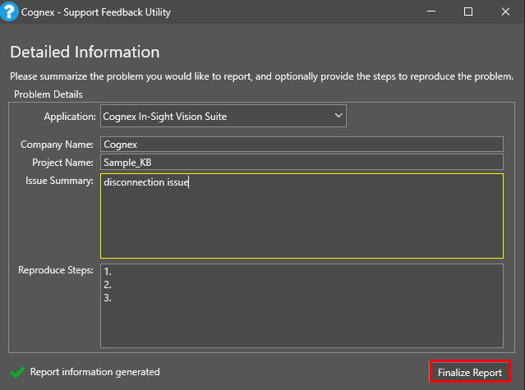Image resolution: width=525 pixels, height=390 pixels.
Task: Click the Company Name text field
Action: click(x=302, y=144)
